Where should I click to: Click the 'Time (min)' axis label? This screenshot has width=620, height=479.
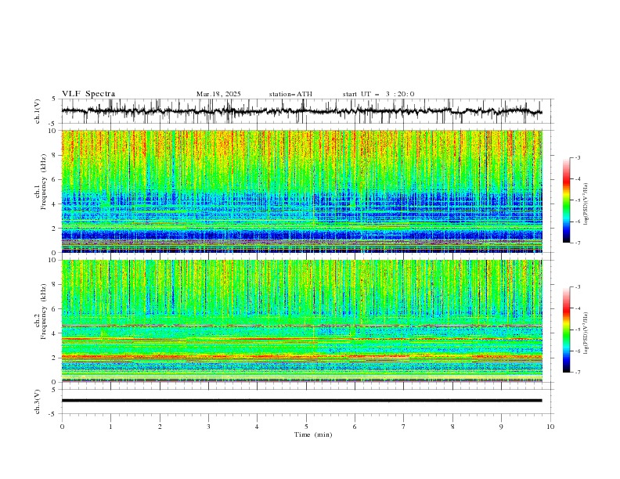pos(313,434)
